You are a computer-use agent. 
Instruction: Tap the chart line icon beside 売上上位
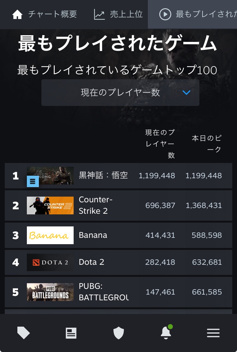pos(99,14)
